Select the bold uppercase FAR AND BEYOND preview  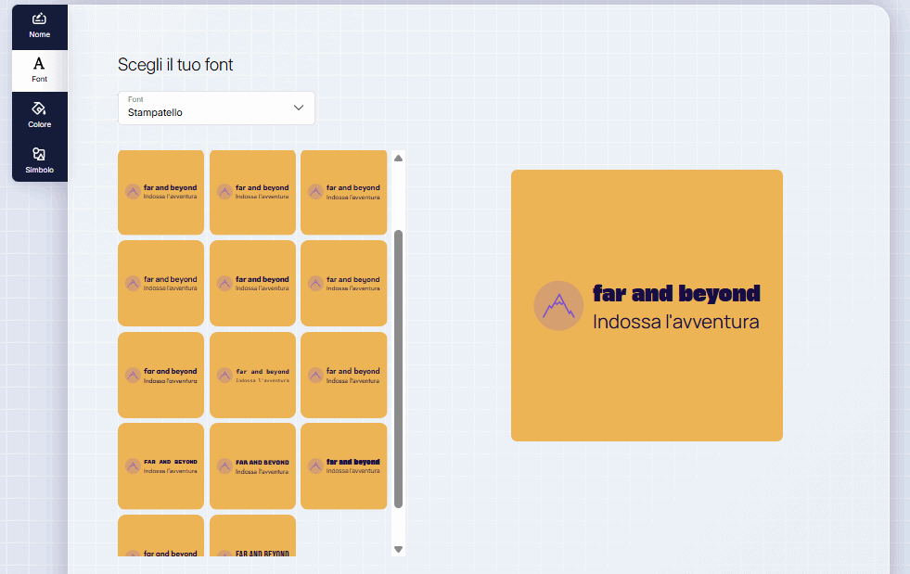(252, 466)
